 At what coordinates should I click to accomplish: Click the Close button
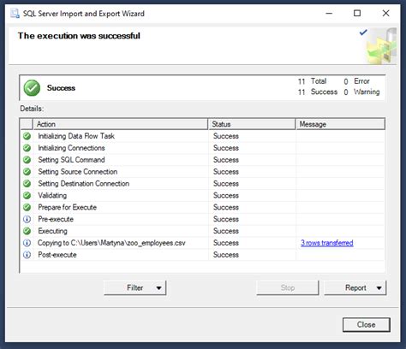click(367, 325)
